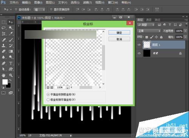This screenshot has width=189, height=138.
Task: Expand the status bar info arrow
Action: 71,136
